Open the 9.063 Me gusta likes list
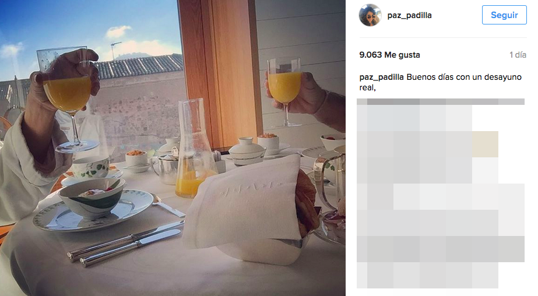 click(389, 55)
